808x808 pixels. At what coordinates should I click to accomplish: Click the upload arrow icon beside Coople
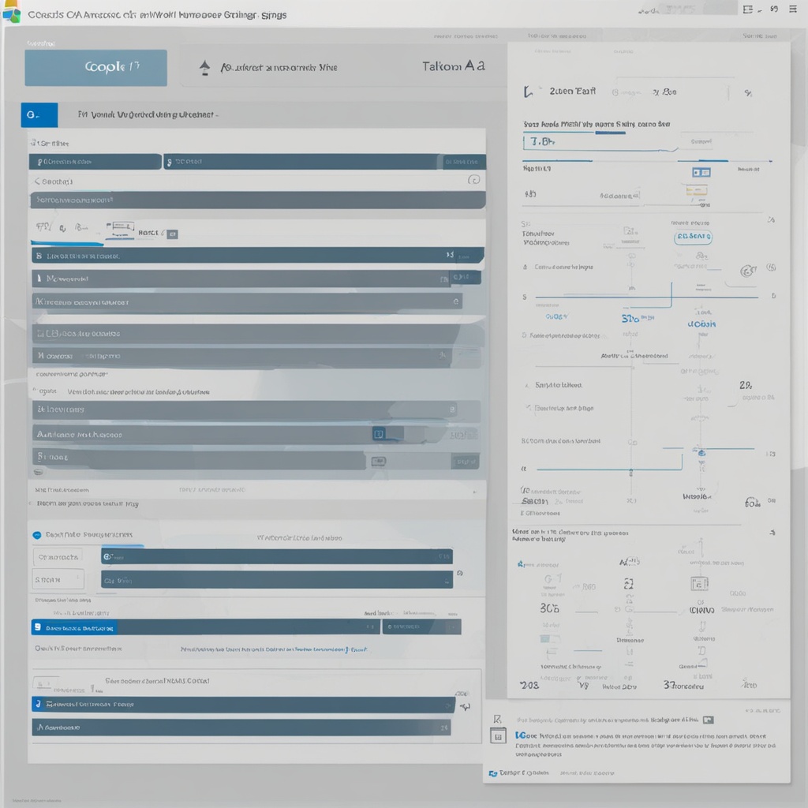205,68
